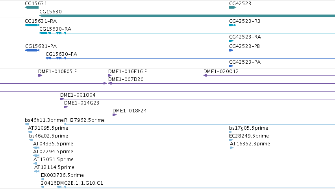Select transcript label CG42523-RB

click(x=244, y=21)
